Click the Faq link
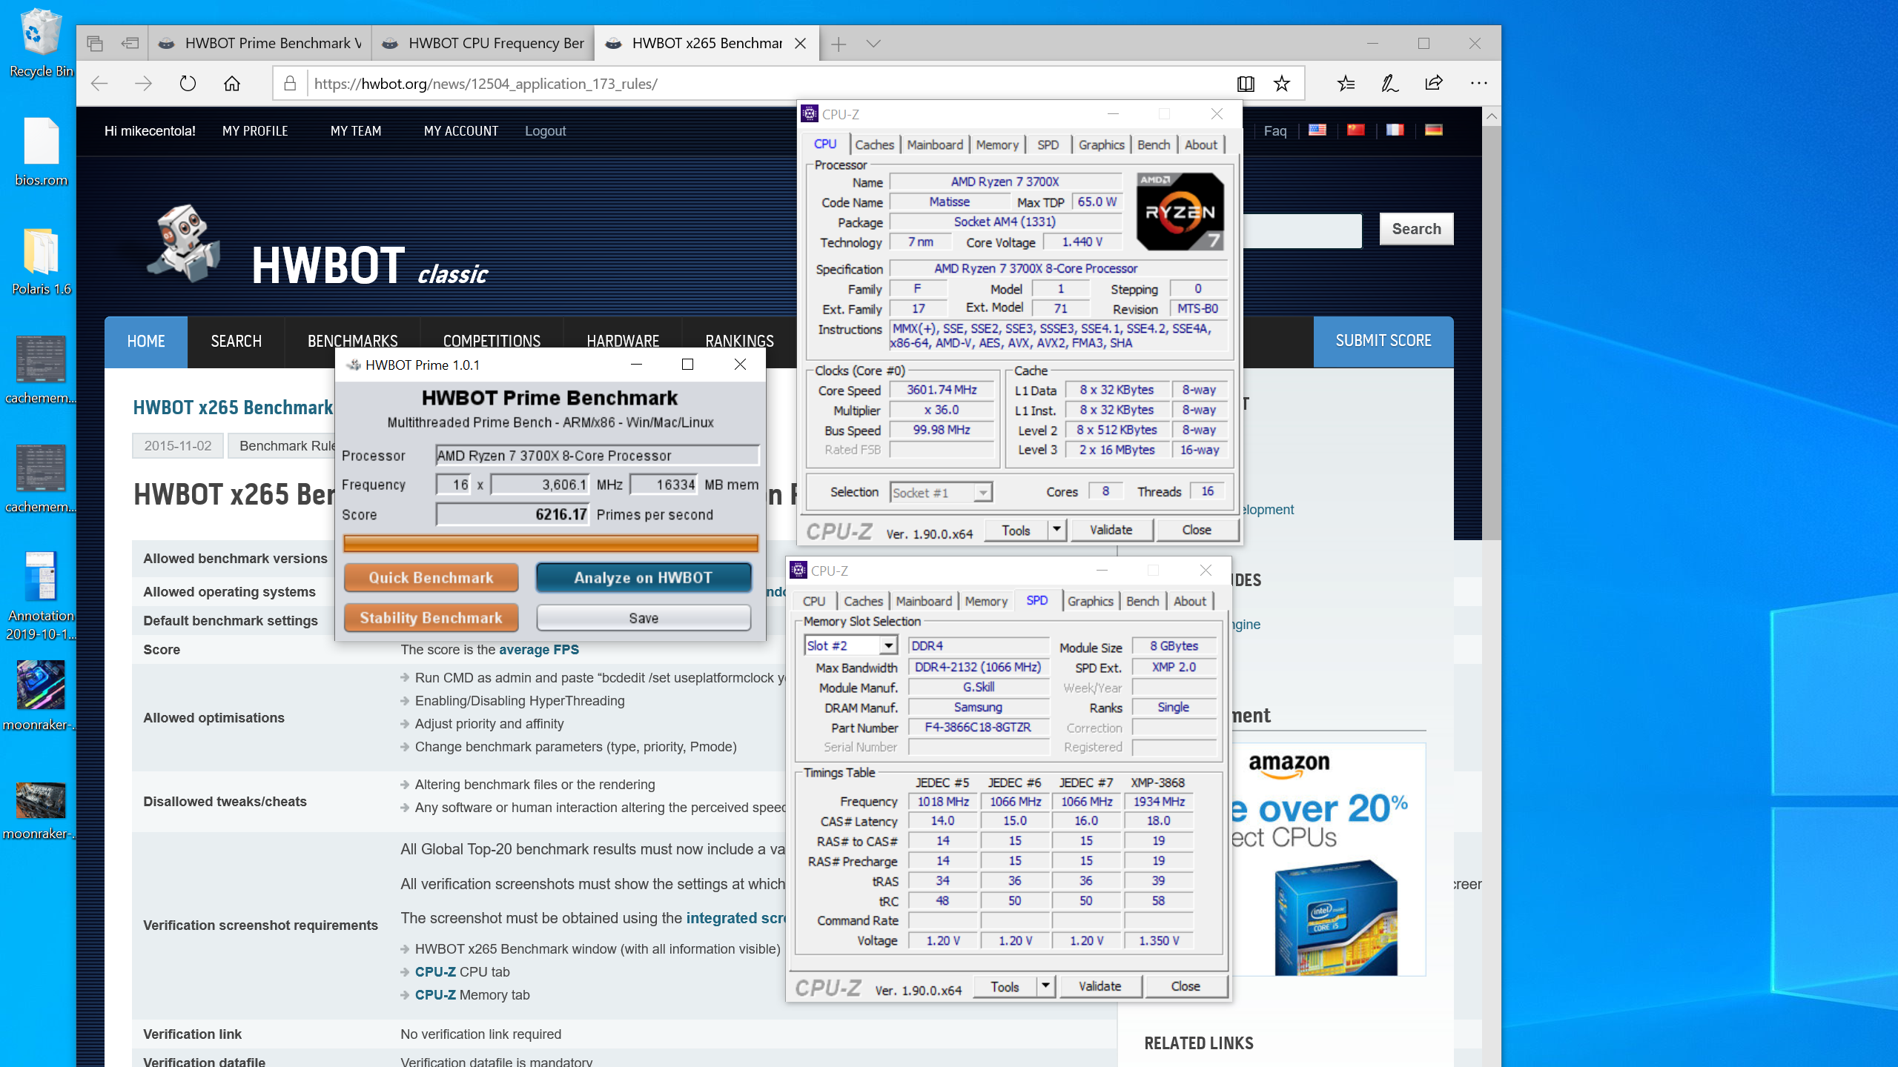 [1274, 131]
